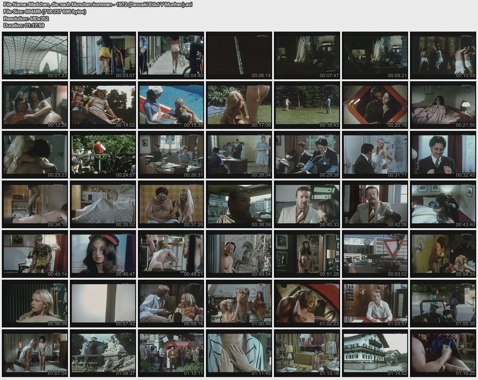The image size is (478, 380).
Task: Click the office thumbnail marked 00:28:04
Action: [x=239, y=155]
